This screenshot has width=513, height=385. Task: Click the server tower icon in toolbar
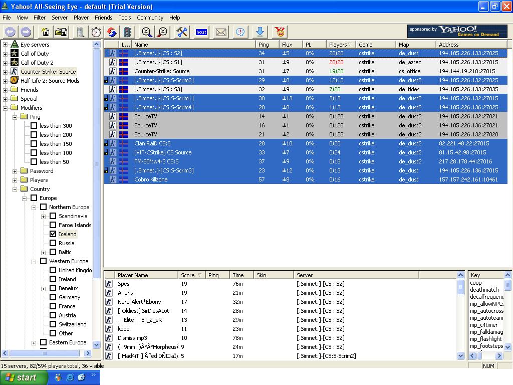click(80, 32)
